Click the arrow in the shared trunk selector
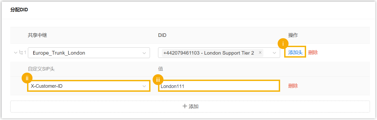Image resolution: width=377 pixels, height=120 pixels. tap(144, 53)
